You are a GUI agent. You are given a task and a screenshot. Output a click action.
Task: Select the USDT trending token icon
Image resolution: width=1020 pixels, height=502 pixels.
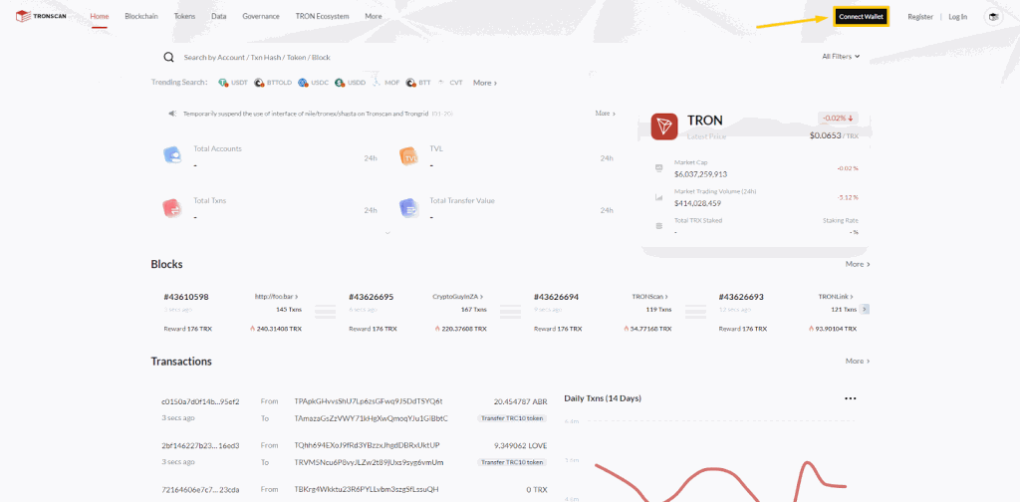(x=223, y=83)
